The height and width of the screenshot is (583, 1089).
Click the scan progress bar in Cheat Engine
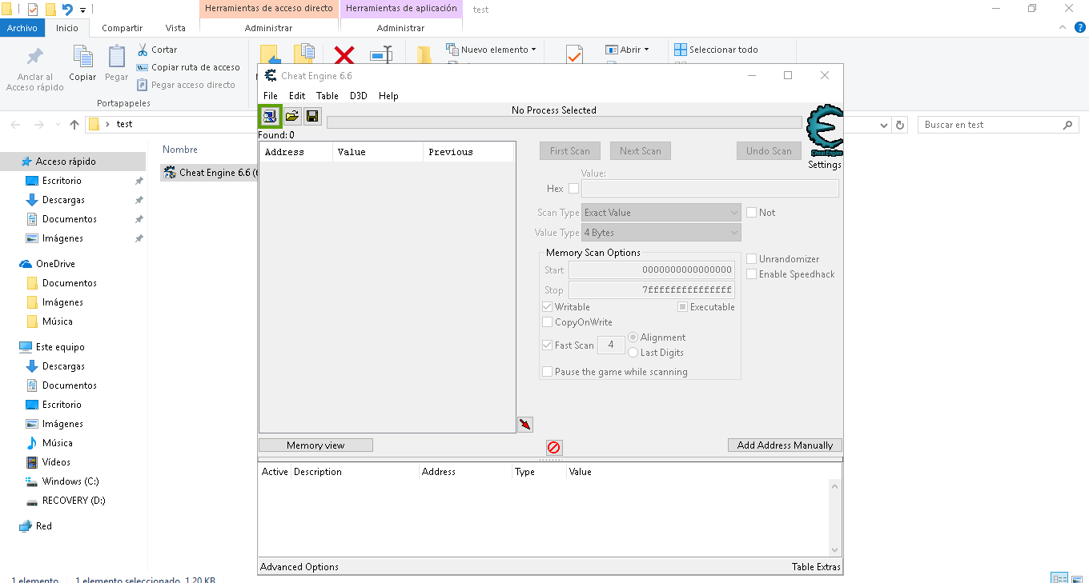(x=564, y=122)
